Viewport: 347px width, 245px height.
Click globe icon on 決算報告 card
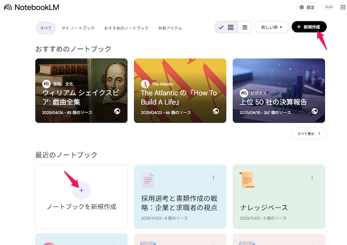[315, 111]
